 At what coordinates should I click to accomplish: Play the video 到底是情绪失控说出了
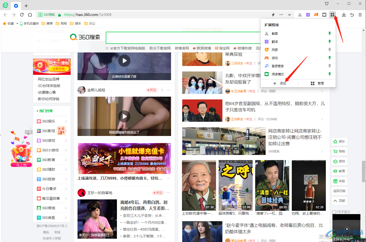124,116
